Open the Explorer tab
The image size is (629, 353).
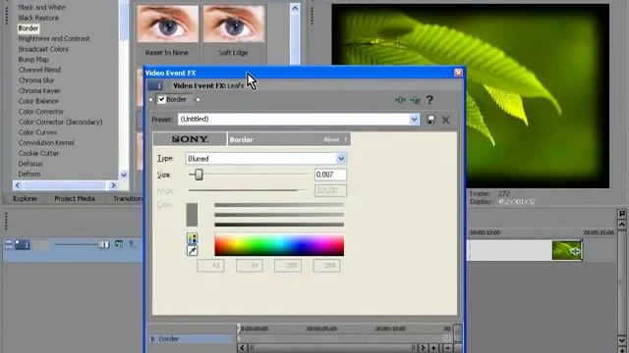25,198
